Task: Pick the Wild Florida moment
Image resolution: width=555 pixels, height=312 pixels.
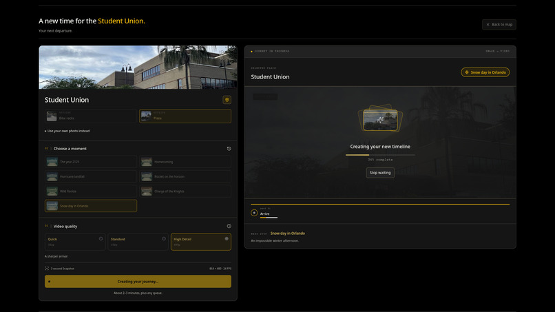Action: (x=91, y=191)
